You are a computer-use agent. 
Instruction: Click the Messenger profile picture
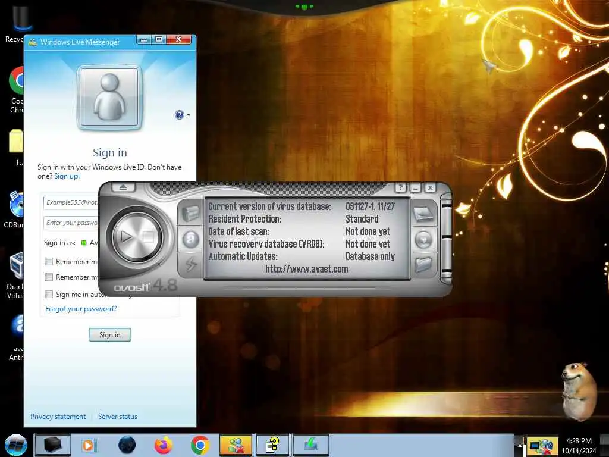tap(109, 97)
